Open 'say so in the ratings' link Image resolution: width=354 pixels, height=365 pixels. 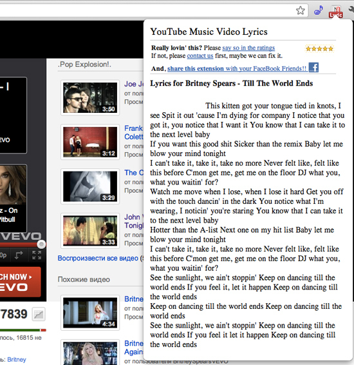point(248,48)
